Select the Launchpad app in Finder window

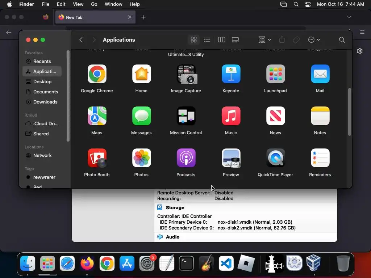[275, 74]
